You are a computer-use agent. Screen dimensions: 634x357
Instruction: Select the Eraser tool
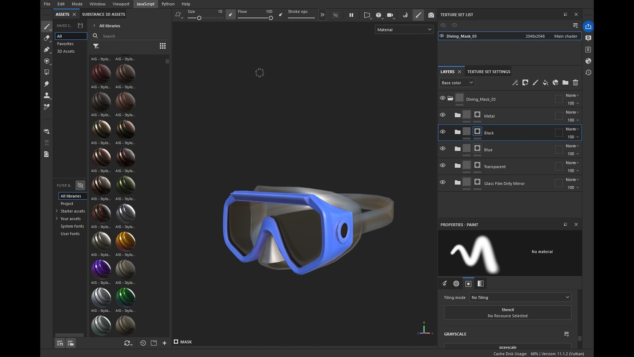pos(46,38)
